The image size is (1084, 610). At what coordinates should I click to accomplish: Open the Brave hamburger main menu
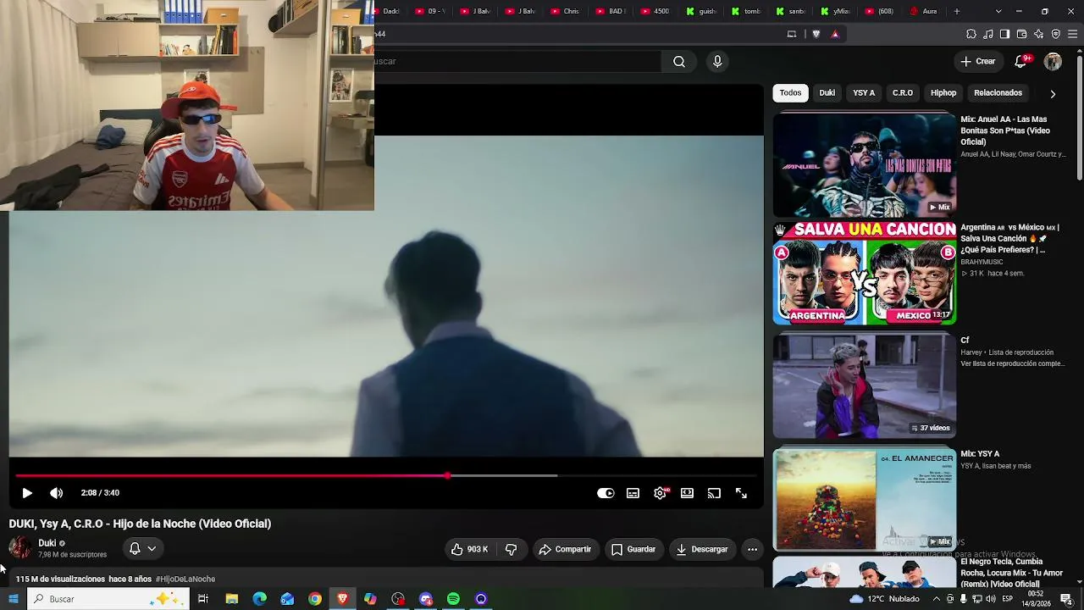(1072, 34)
